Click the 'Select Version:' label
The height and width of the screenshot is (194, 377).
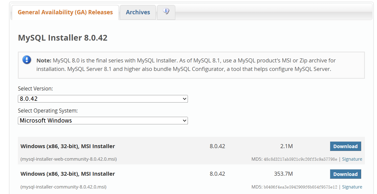(x=36, y=89)
